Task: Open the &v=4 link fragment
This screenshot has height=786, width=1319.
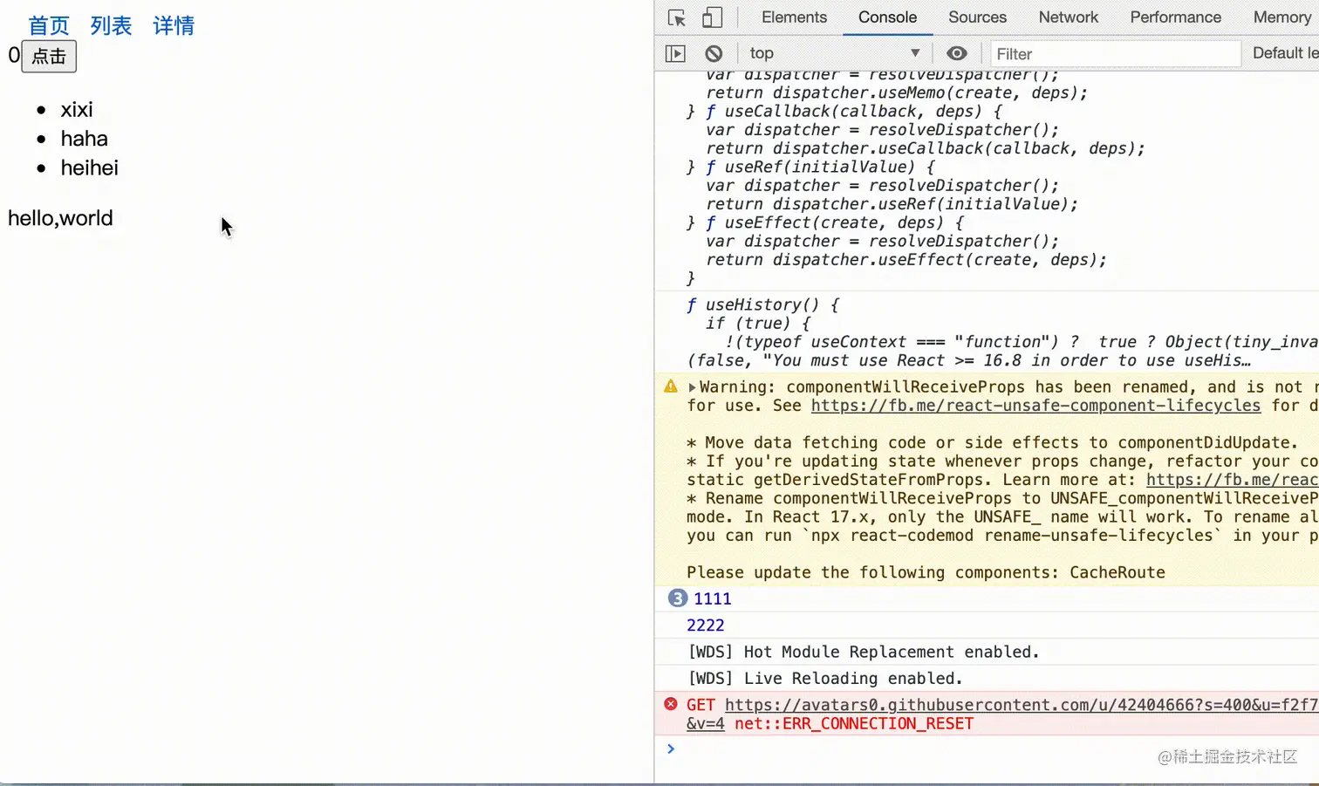Action: 706,724
